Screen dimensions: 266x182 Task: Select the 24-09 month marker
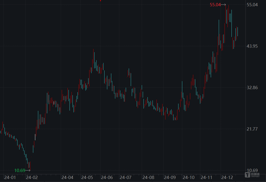(x=170, y=178)
